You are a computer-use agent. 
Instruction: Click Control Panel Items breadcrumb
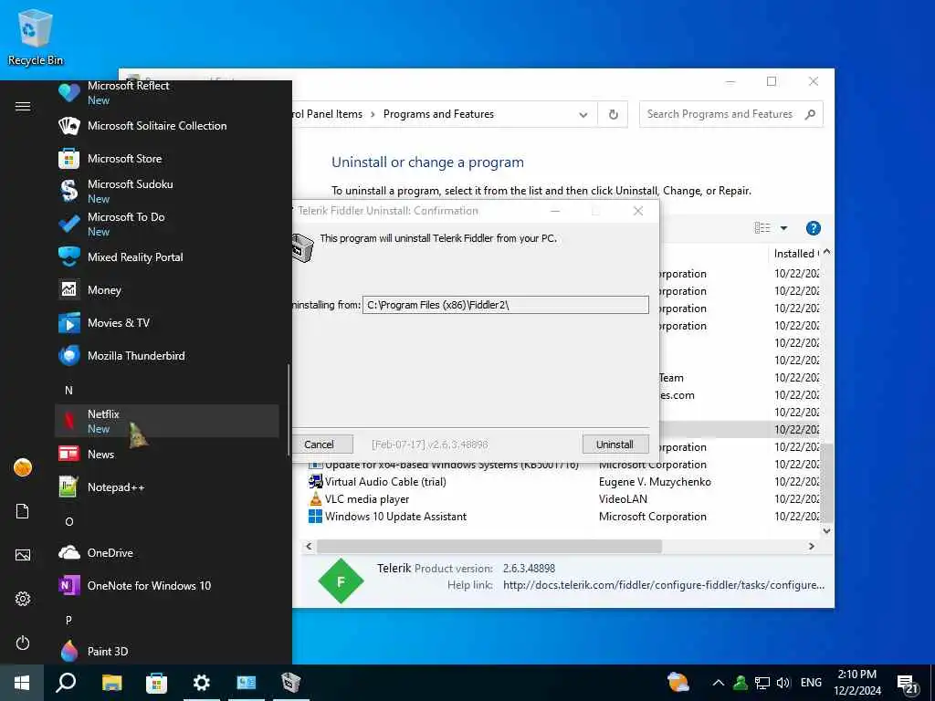(328, 114)
